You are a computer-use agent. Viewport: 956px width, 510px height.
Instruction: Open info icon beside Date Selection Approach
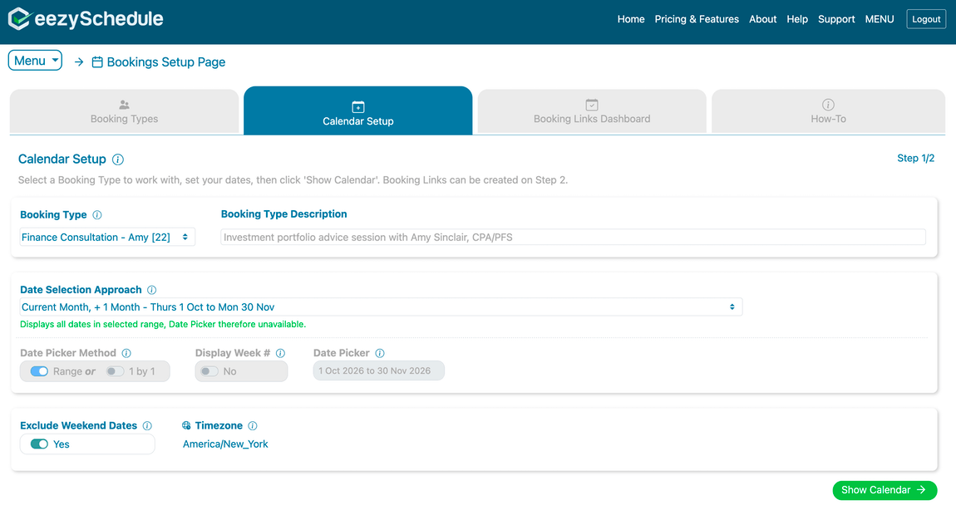(x=152, y=290)
